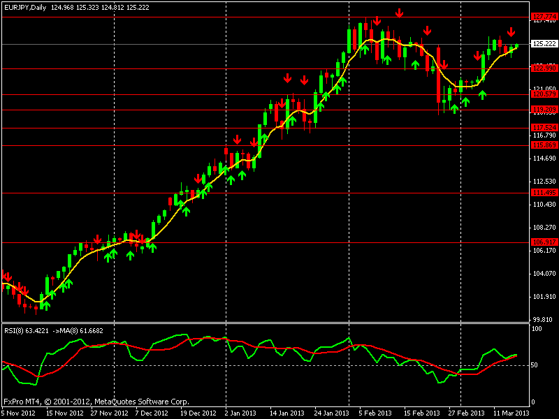
Task: Select the 19 Dec 2012 date label
Action: pos(198,413)
